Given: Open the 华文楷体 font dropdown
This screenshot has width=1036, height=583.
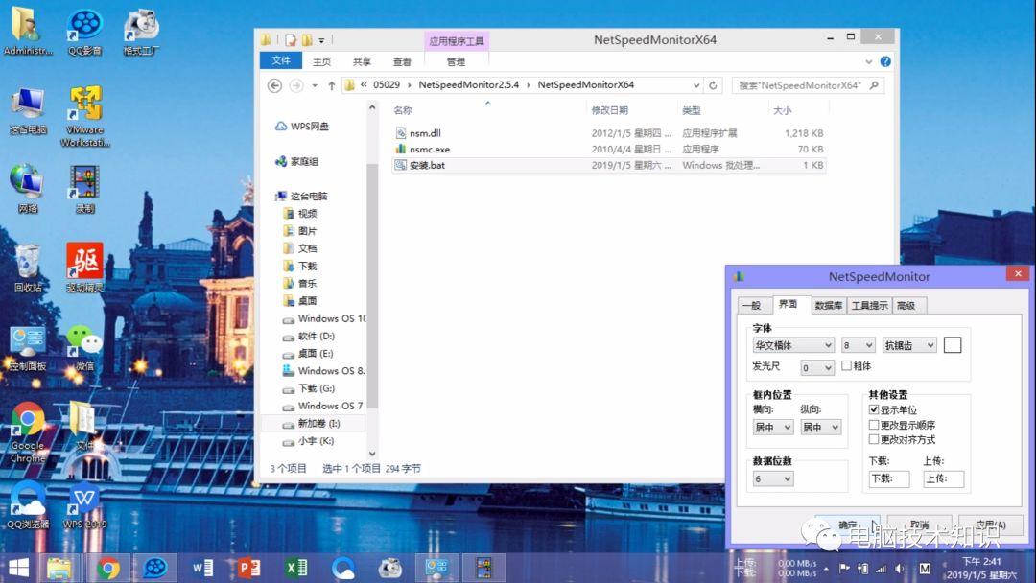Looking at the screenshot, I should [793, 345].
